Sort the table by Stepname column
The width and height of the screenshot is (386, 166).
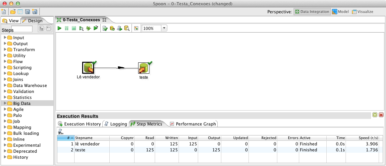[x=92, y=138]
